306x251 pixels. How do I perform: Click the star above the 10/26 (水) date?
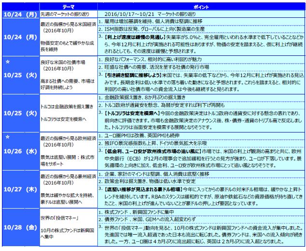click(x=7, y=137)
